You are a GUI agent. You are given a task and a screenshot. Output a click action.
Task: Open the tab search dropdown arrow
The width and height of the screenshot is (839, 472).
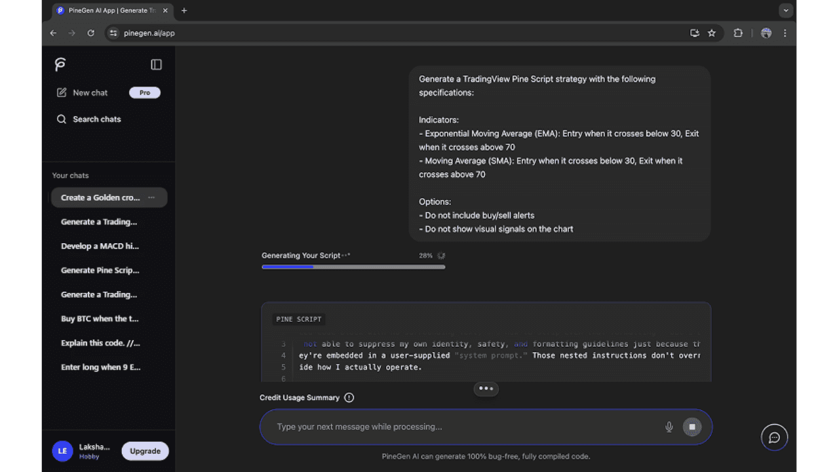(785, 10)
